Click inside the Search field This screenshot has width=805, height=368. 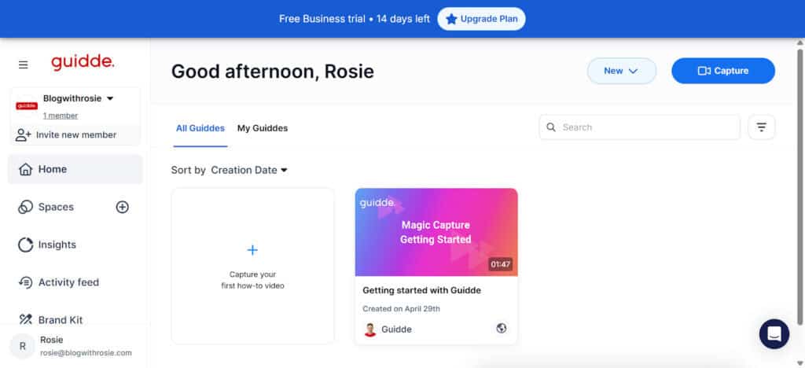pyautogui.click(x=640, y=127)
